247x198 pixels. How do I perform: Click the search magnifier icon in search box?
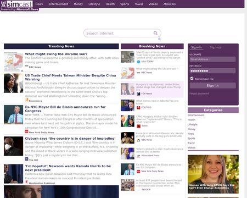point(155,33)
